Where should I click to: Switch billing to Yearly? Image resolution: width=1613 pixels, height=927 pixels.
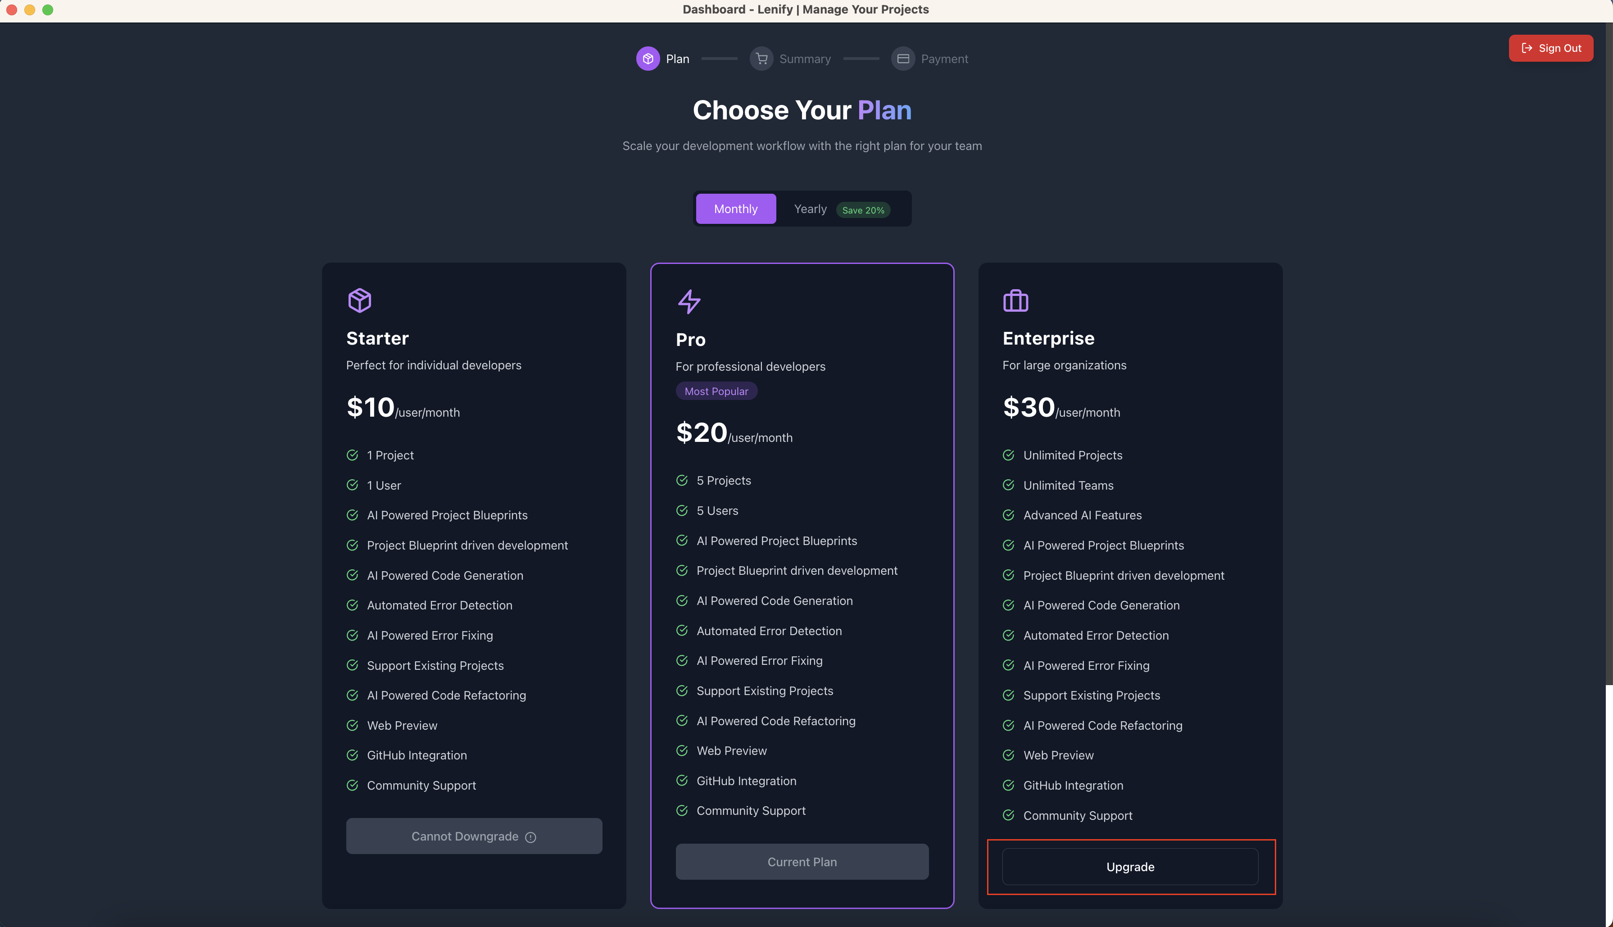click(x=810, y=208)
